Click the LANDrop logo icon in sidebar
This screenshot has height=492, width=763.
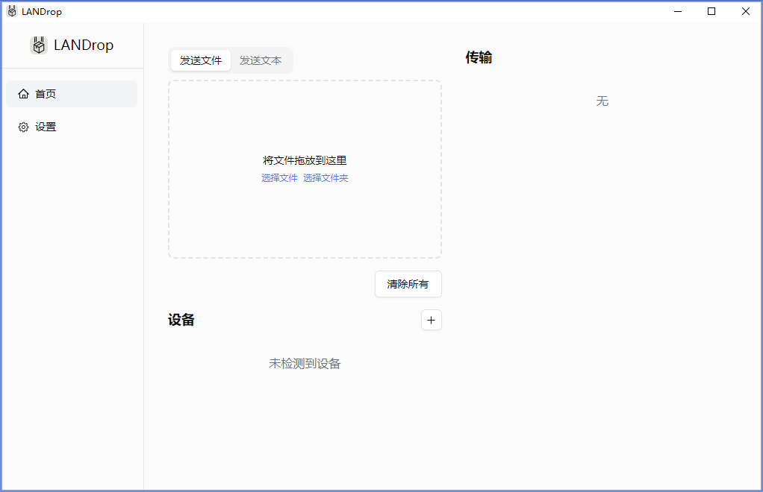[x=38, y=45]
